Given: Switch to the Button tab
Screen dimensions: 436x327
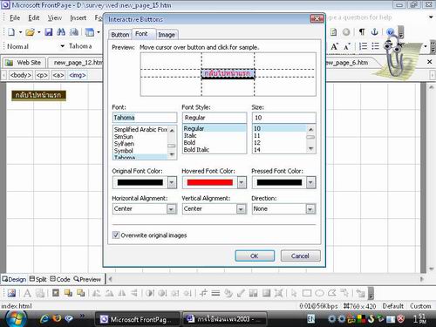Looking at the screenshot, I should [120, 35].
